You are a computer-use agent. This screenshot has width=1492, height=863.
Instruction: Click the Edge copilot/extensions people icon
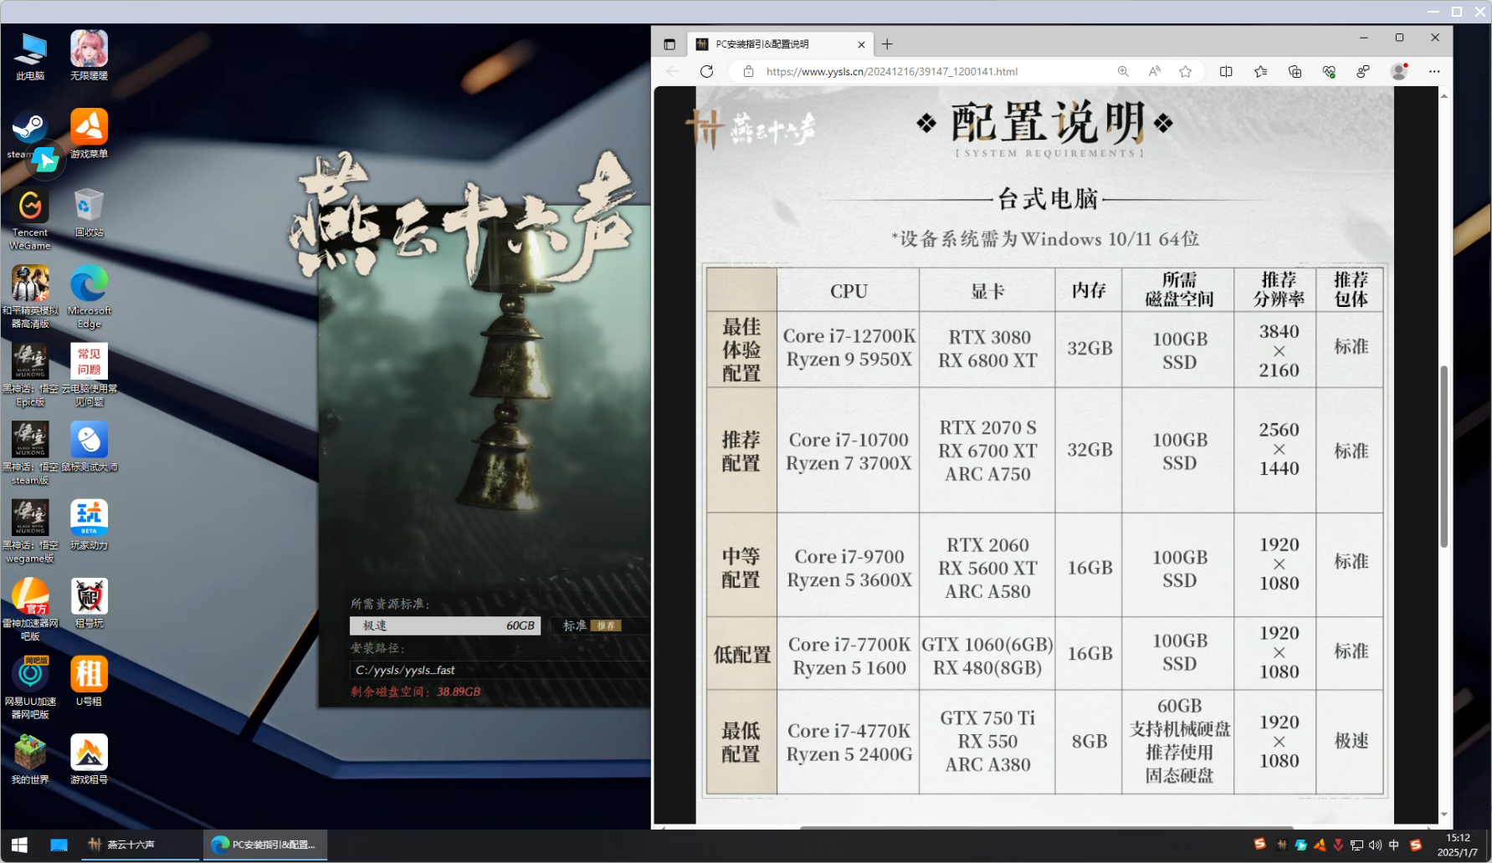[x=1363, y=72]
